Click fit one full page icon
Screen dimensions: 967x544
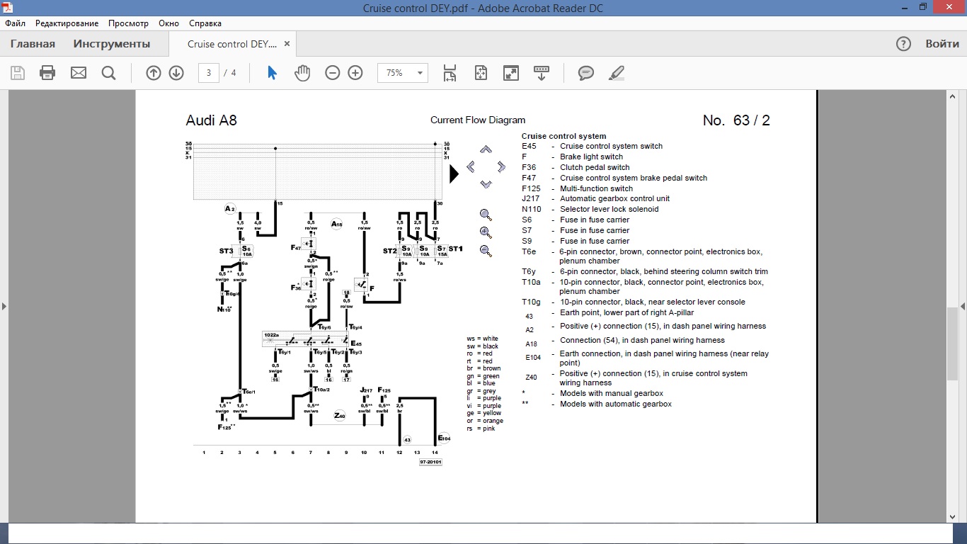[x=481, y=73]
